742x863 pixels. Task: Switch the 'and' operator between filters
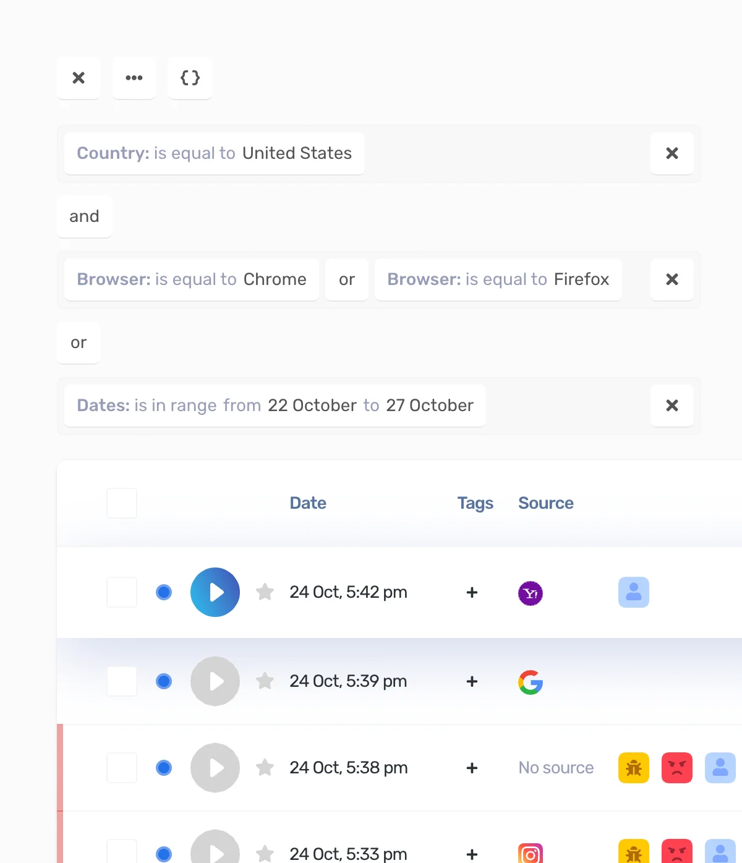click(85, 216)
